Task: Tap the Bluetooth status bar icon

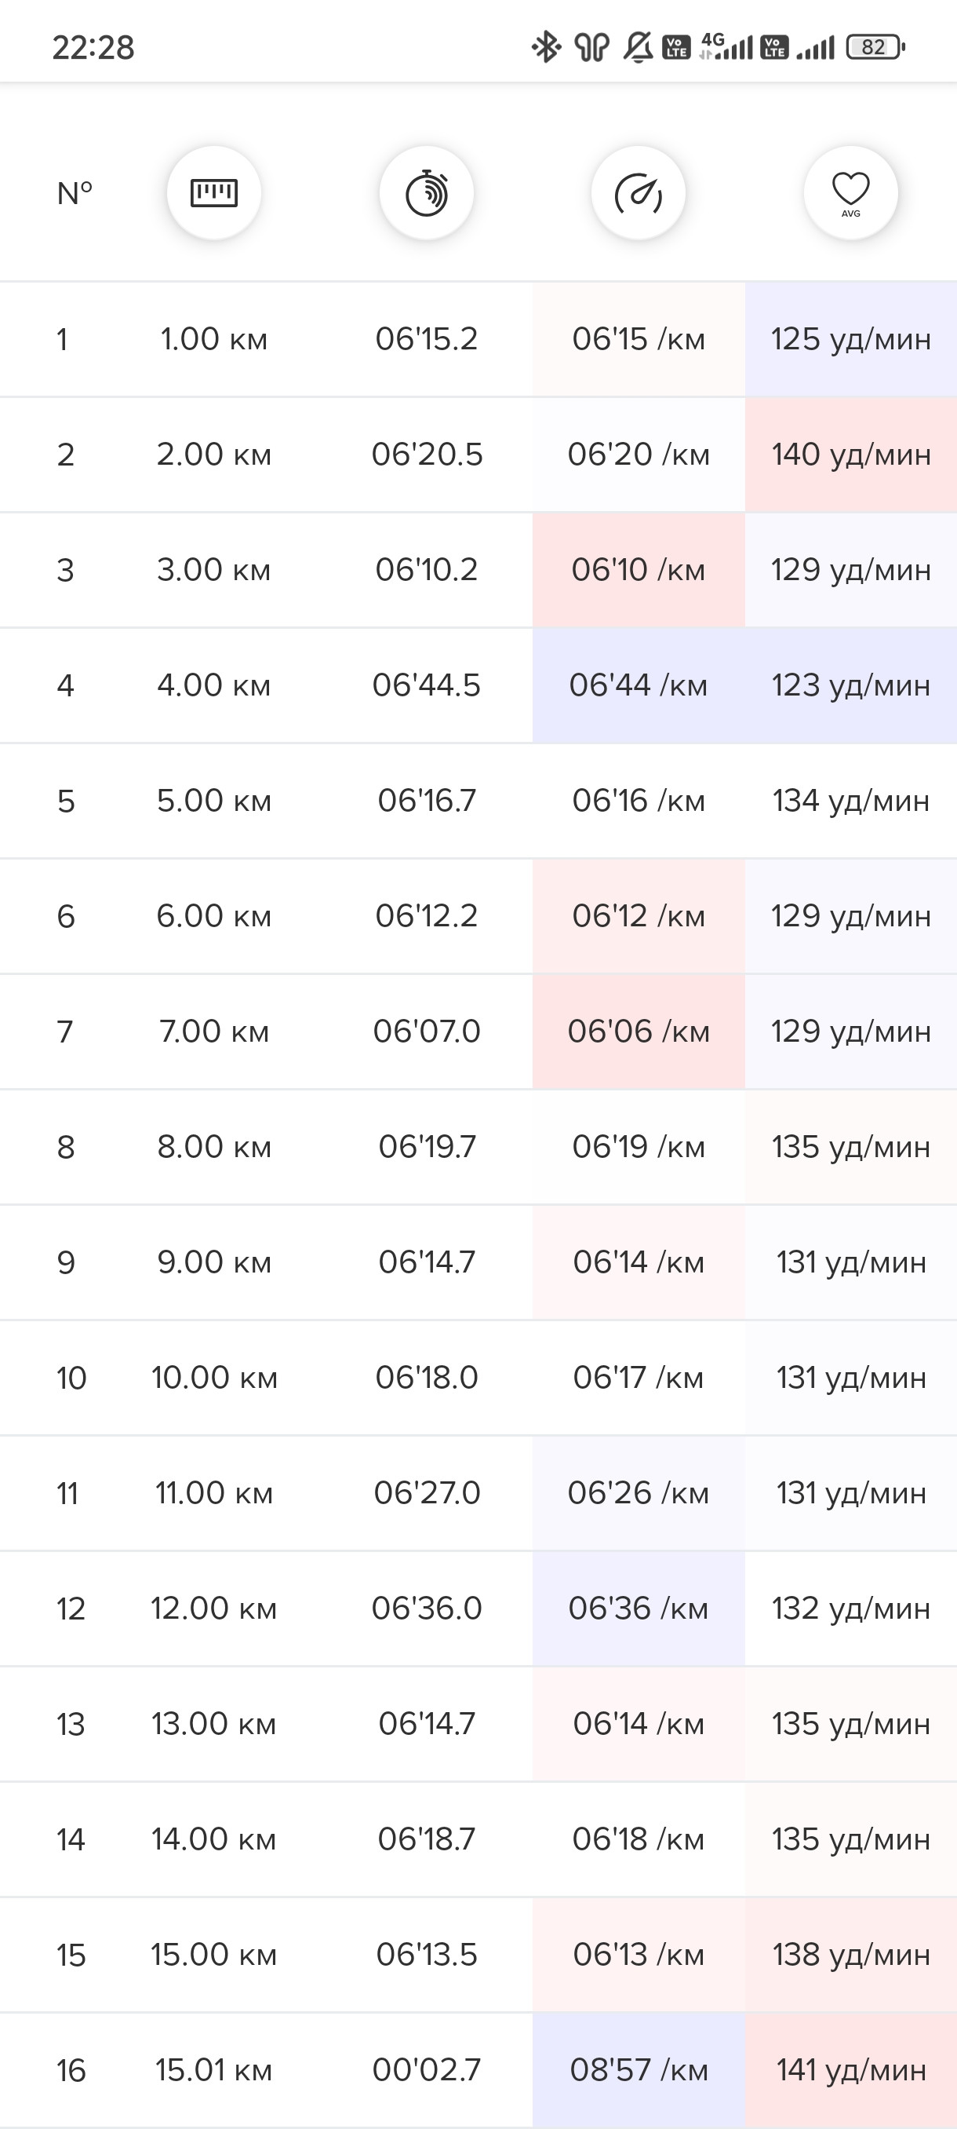Action: point(546,47)
